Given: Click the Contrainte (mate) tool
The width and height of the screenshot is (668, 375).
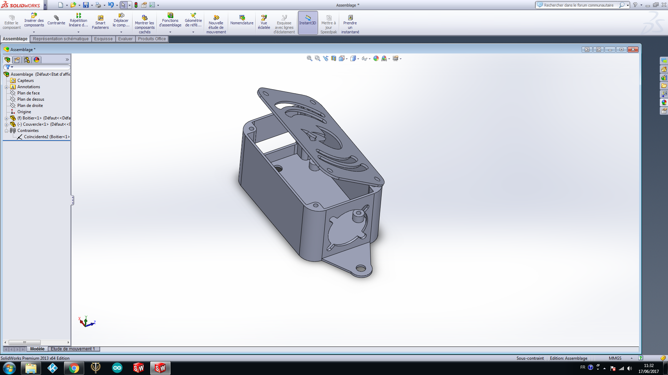Looking at the screenshot, I should tap(56, 20).
